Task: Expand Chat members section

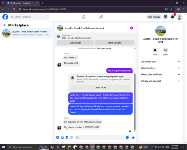Action: (160, 68)
